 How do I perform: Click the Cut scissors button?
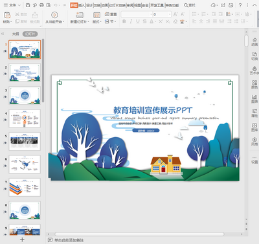pyautogui.click(x=21, y=14)
